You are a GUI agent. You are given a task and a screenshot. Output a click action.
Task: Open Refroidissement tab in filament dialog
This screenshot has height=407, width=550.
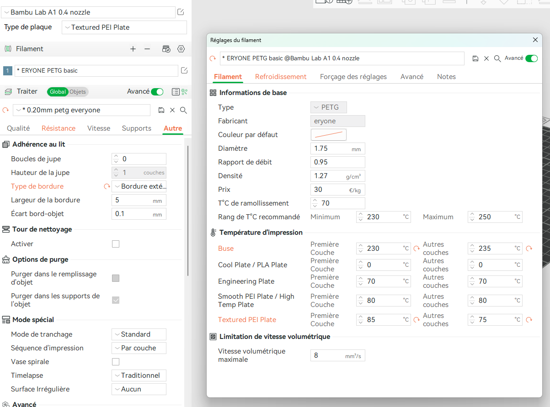(x=281, y=77)
